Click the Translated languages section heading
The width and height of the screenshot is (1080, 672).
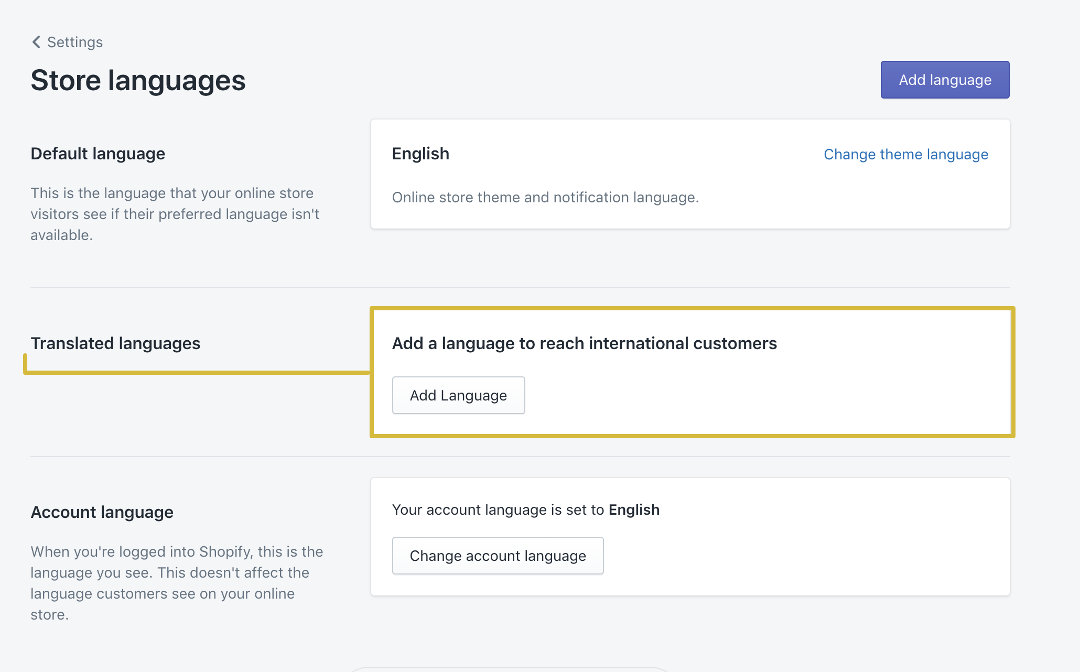pyautogui.click(x=115, y=343)
